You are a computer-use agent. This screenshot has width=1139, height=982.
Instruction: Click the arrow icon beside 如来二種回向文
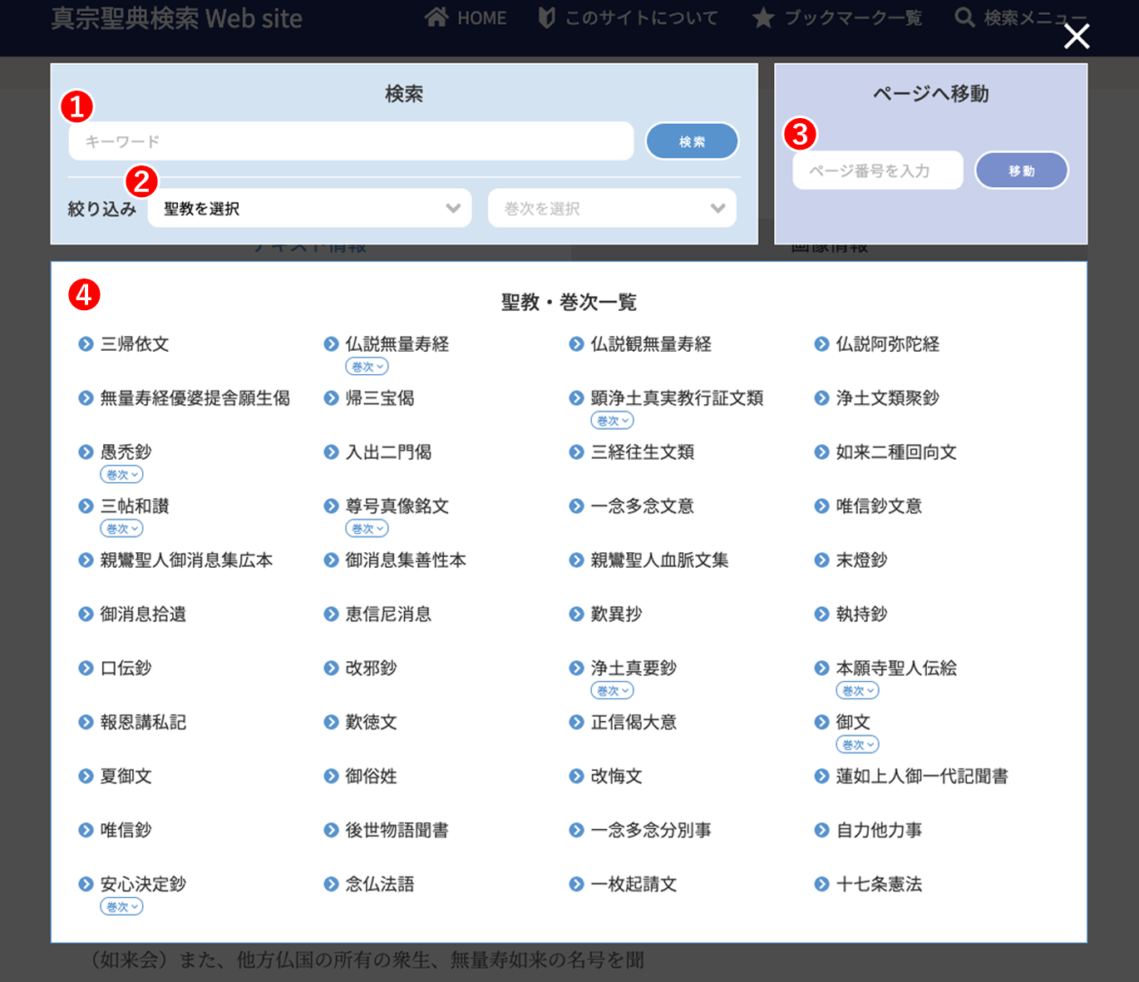[821, 452]
